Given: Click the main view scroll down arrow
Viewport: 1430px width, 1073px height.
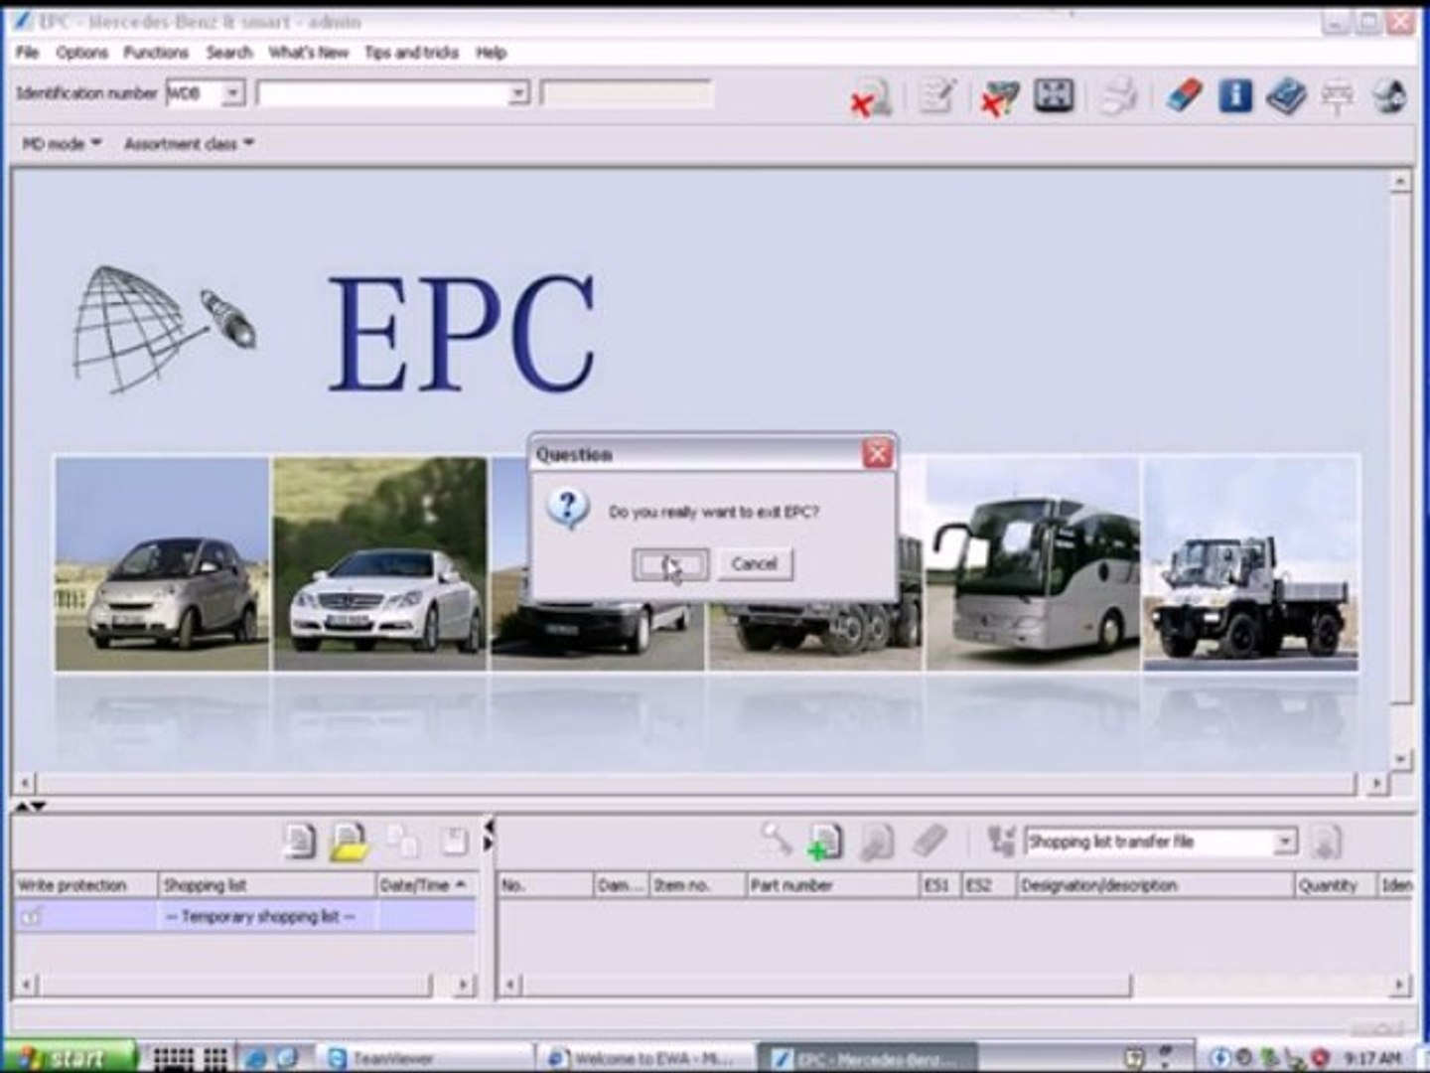Looking at the screenshot, I should 1400,761.
